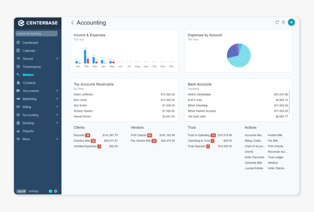Open Overdue Bills under Clients
This screenshot has width=314, height=212.
pos(82,141)
